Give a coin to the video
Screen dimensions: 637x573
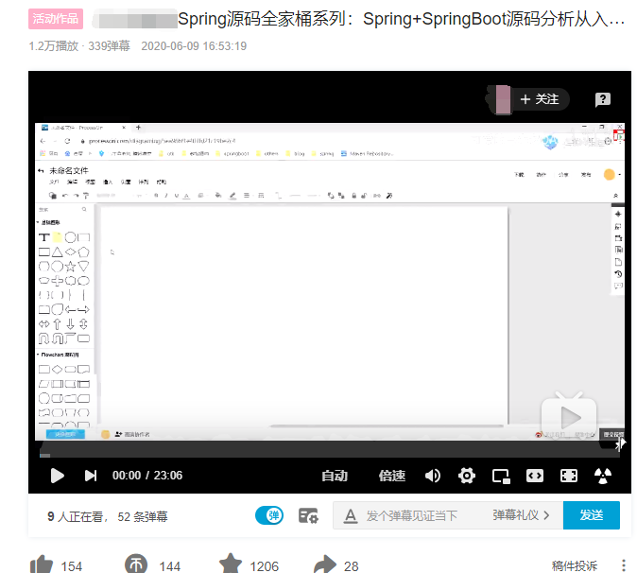click(136, 564)
